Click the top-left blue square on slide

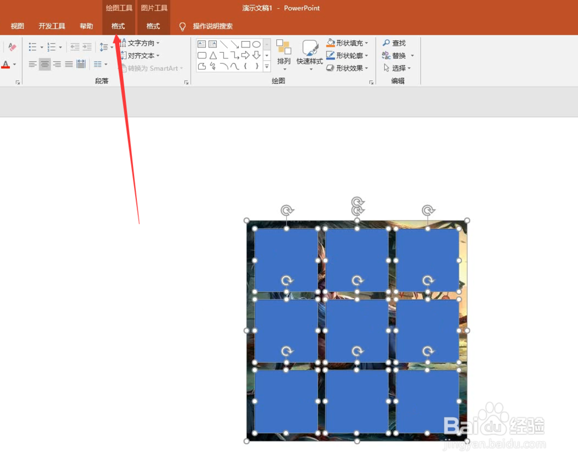(286, 260)
